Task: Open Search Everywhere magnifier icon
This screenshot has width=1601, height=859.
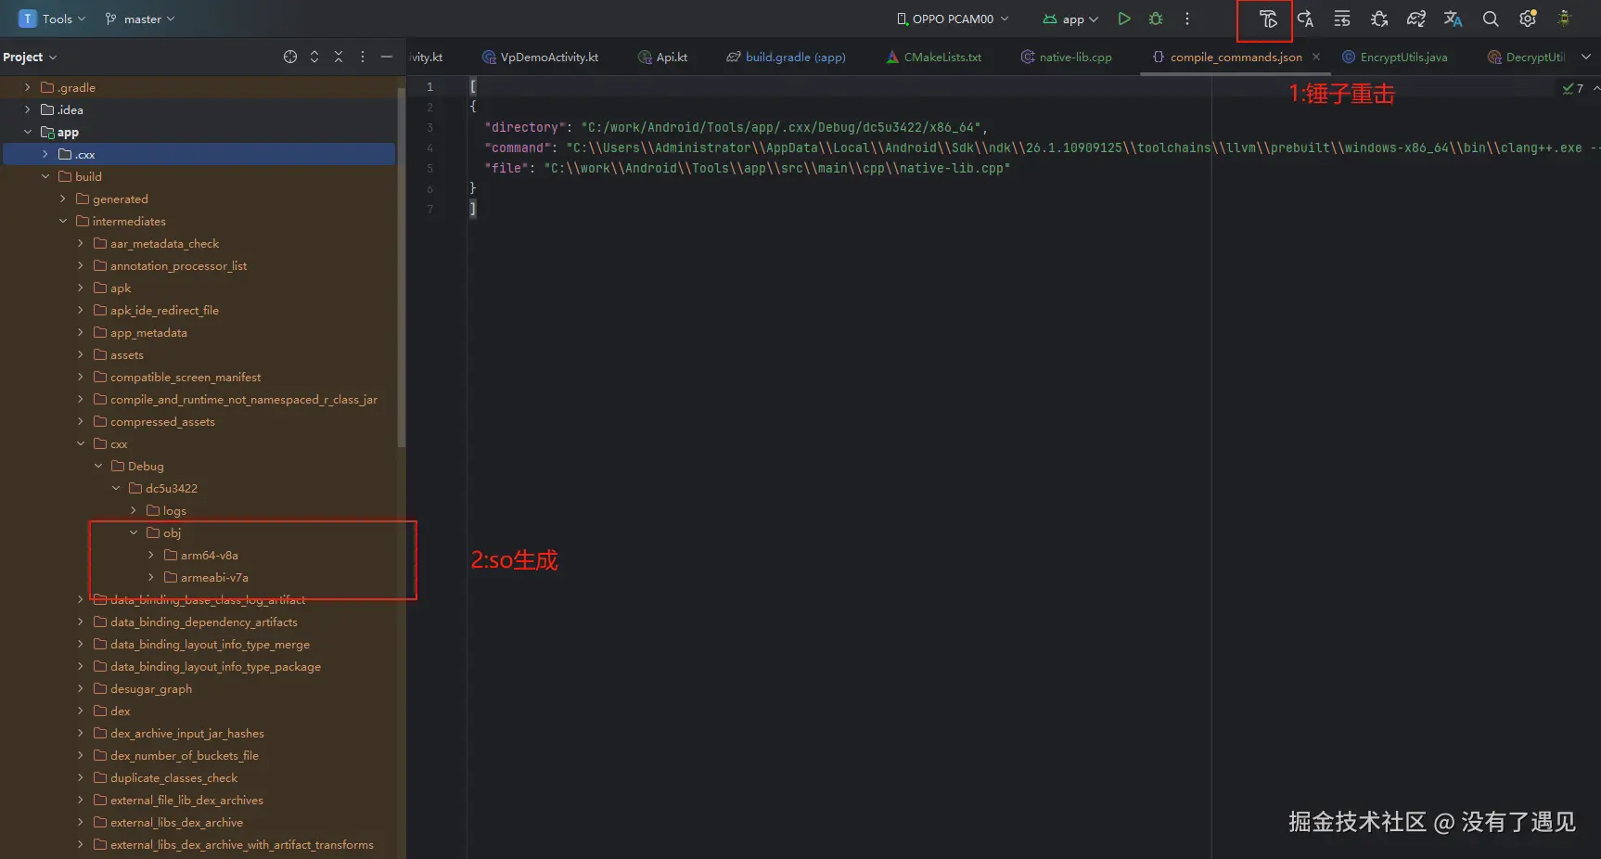Action: (1491, 19)
